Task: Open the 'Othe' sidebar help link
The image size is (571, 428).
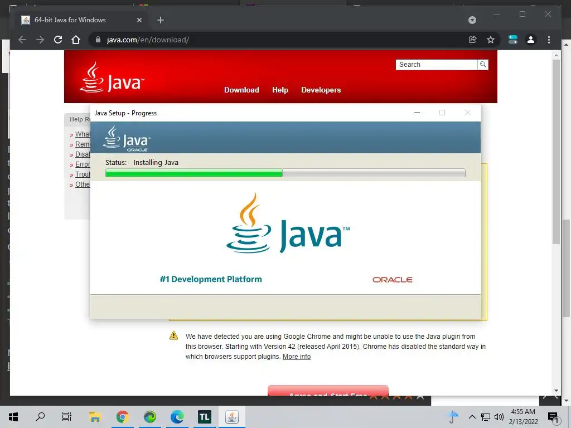Action: pos(83,184)
